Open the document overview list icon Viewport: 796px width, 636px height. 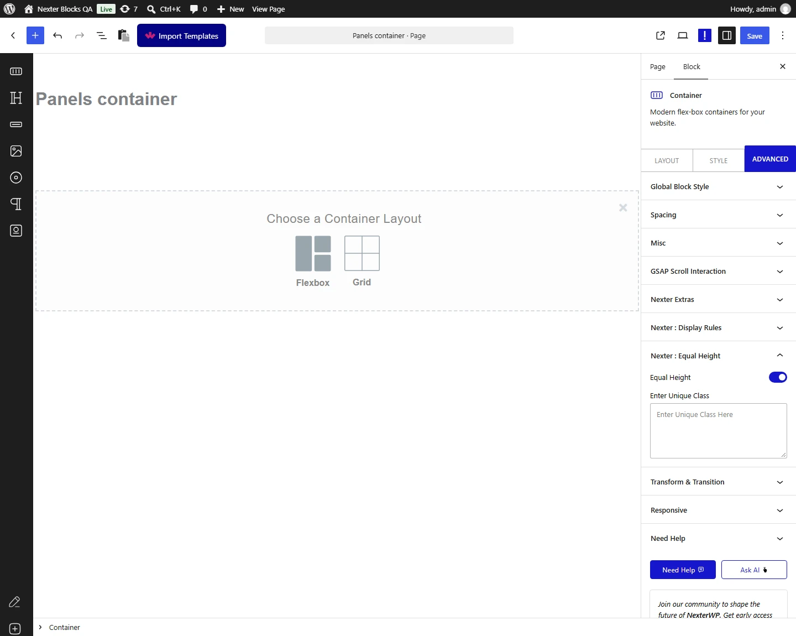pos(102,35)
